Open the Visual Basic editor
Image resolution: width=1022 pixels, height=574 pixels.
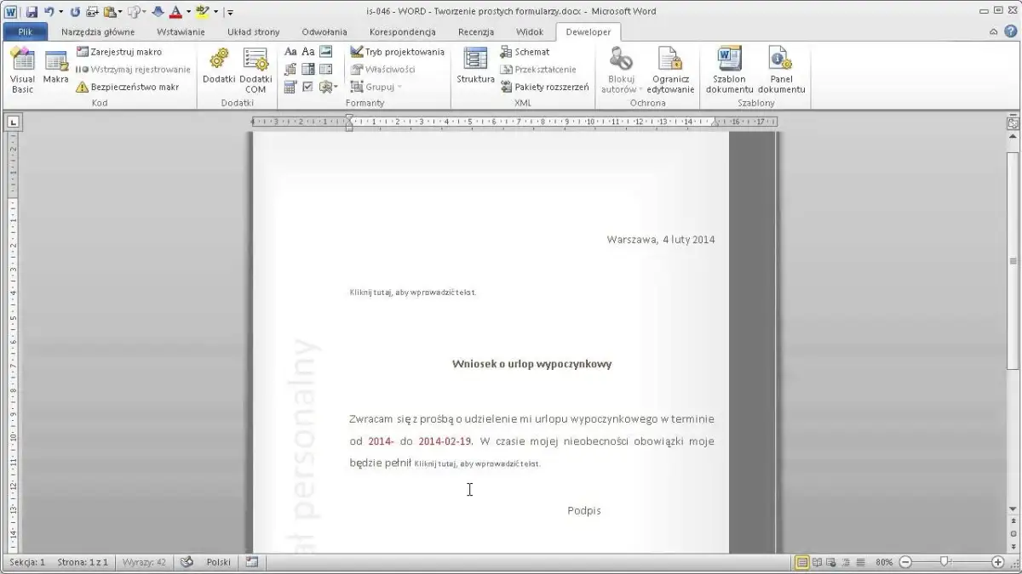tap(22, 68)
